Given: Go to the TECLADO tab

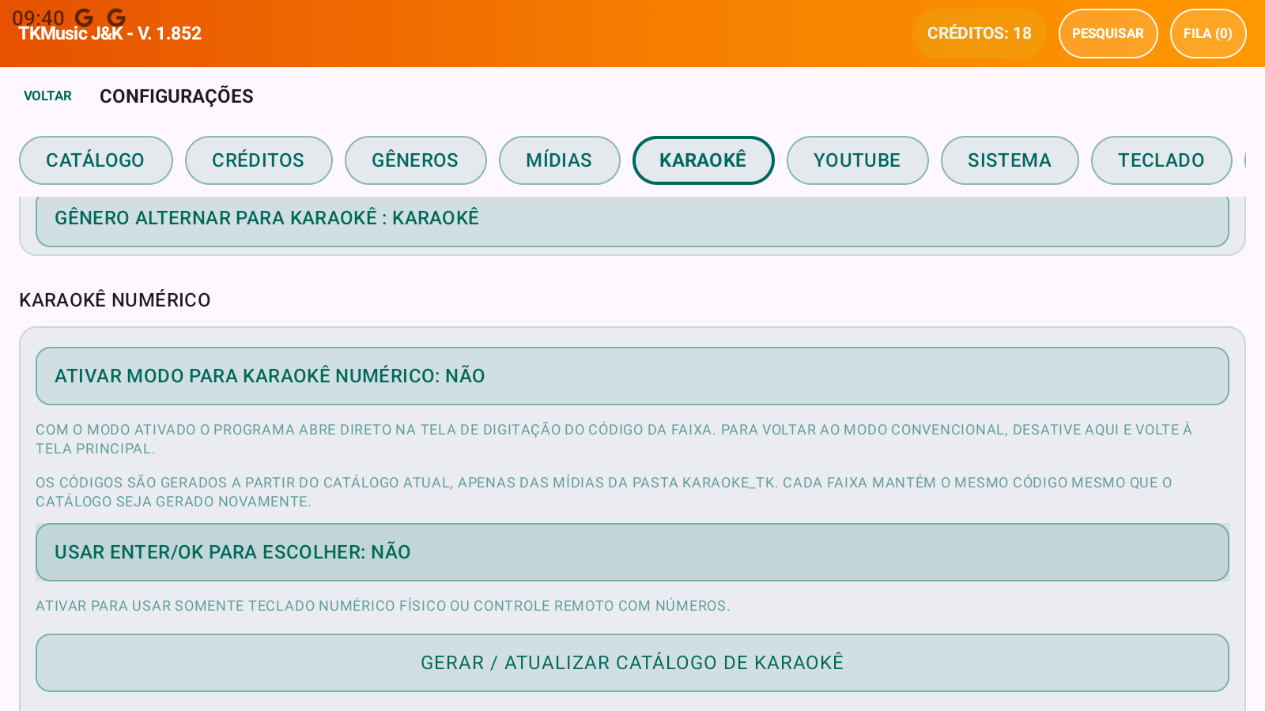Looking at the screenshot, I should [1161, 160].
